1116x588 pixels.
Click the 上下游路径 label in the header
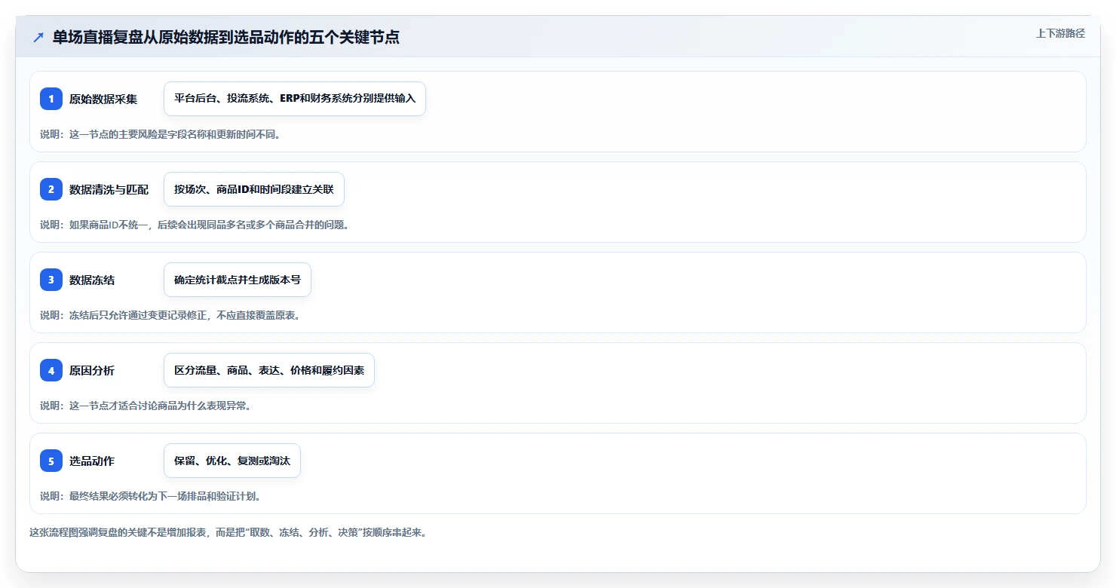[1060, 33]
